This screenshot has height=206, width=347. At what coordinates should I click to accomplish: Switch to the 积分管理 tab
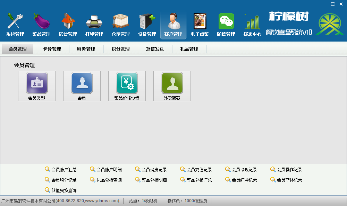pos(121,49)
